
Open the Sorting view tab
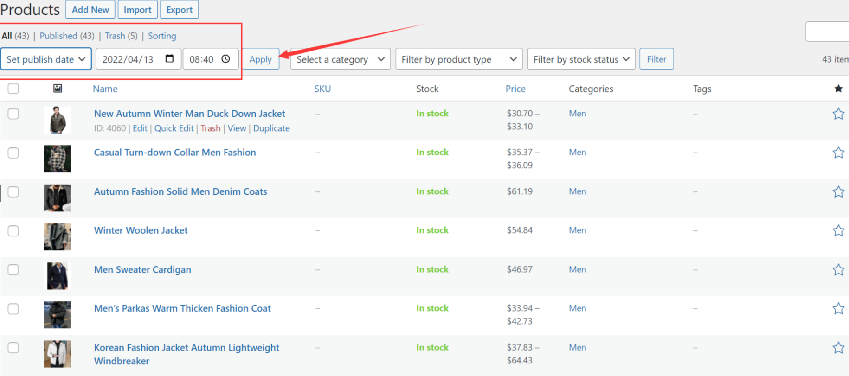pos(162,36)
